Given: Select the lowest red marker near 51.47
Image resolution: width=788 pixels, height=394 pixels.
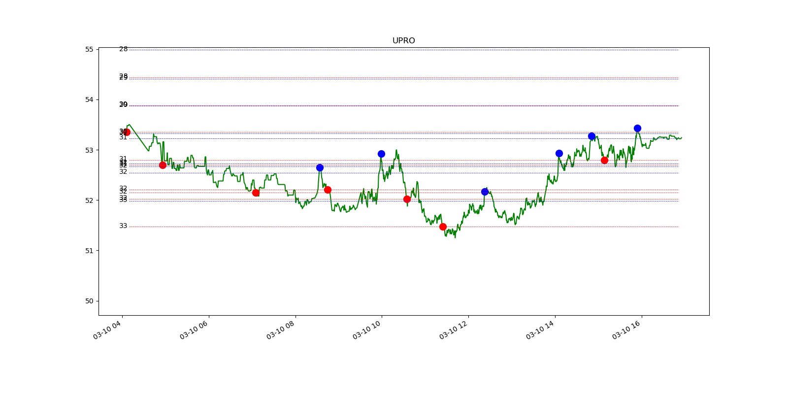Looking at the screenshot, I should pos(443,227).
